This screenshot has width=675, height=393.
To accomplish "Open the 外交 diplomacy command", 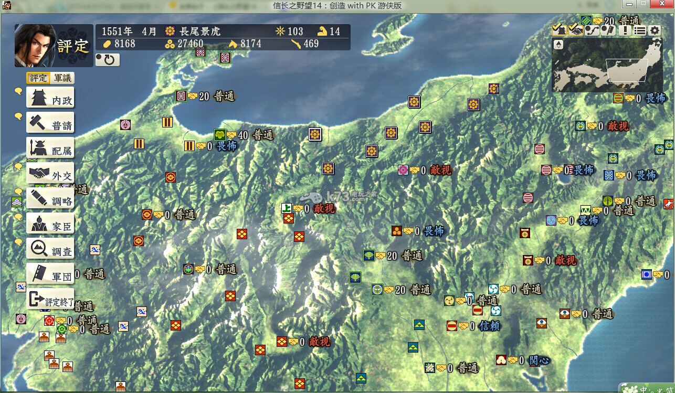I will 50,174.
